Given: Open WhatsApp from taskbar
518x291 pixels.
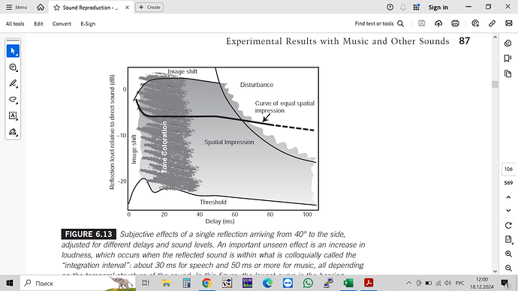Looking at the screenshot, I should tap(308, 283).
